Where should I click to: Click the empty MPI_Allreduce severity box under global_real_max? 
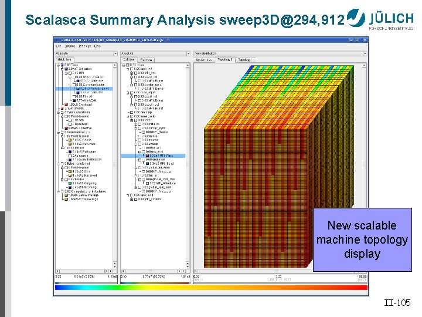pos(148,183)
